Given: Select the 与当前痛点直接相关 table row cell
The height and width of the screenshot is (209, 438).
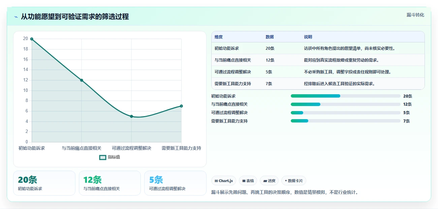Looking at the screenshot, I should [x=233, y=60].
